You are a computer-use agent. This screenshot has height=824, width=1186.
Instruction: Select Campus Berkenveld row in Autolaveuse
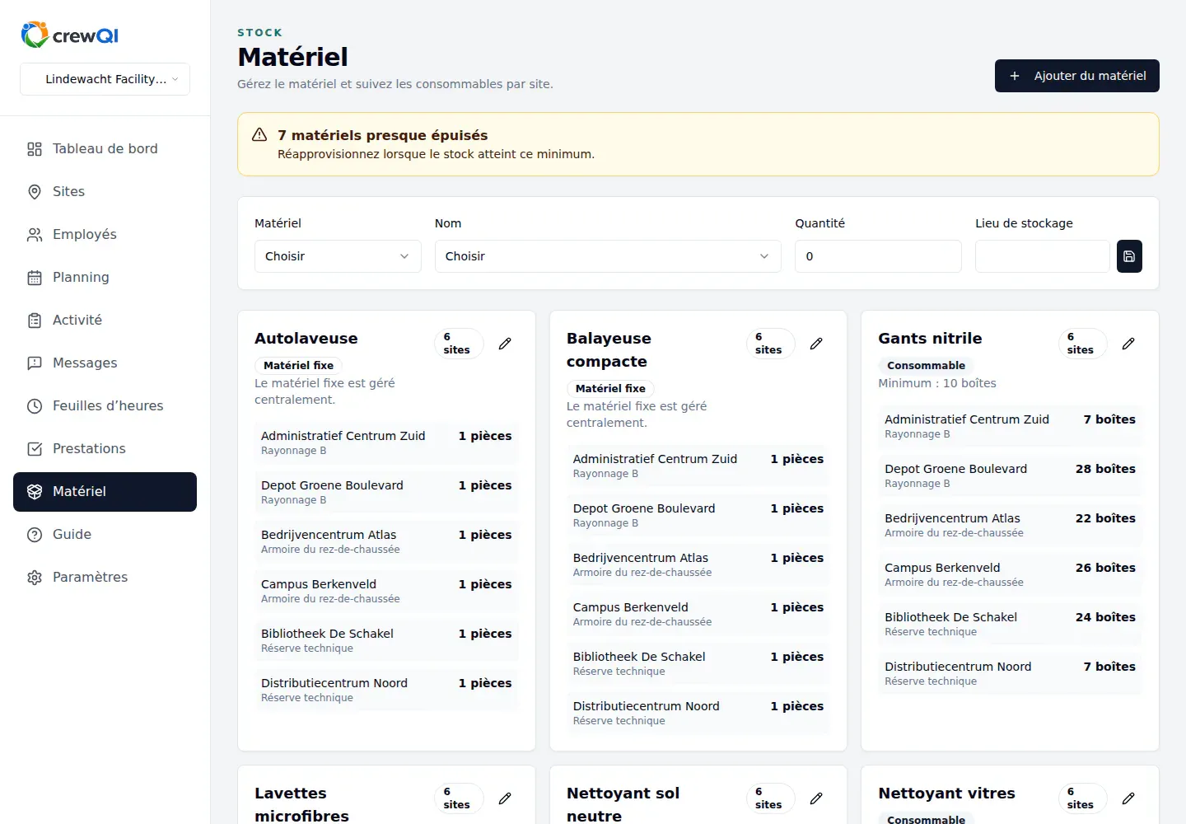click(386, 591)
